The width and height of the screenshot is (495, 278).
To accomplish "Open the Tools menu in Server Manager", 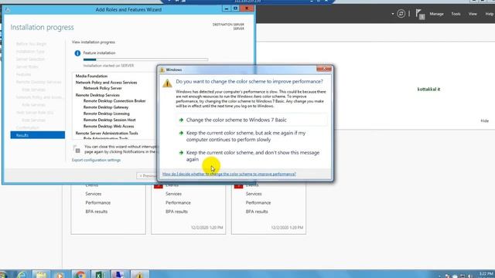I will click(456, 14).
